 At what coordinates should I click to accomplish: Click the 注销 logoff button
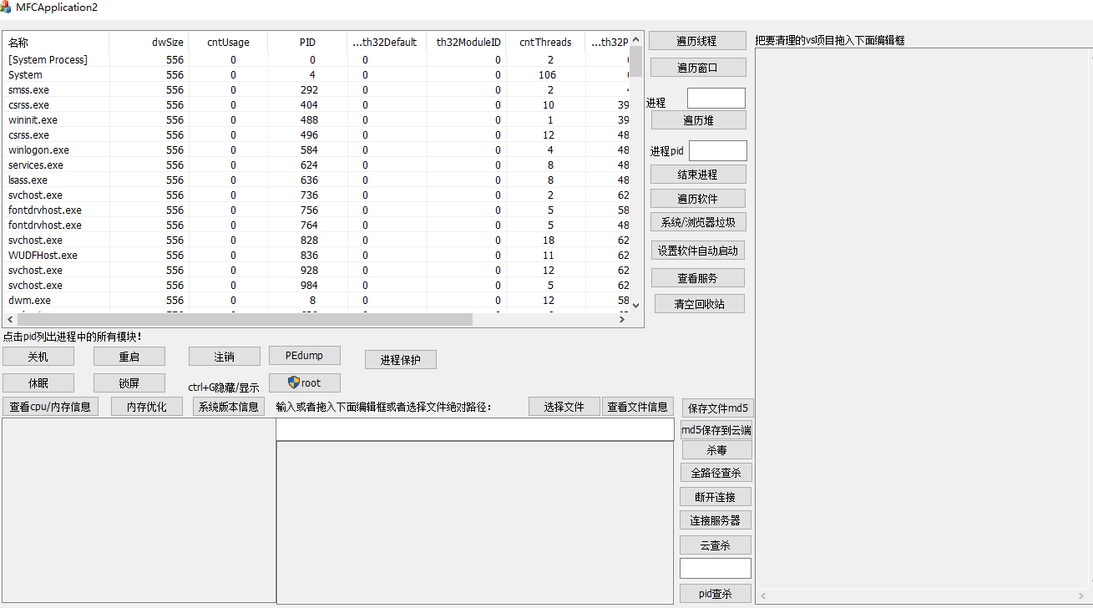point(225,357)
